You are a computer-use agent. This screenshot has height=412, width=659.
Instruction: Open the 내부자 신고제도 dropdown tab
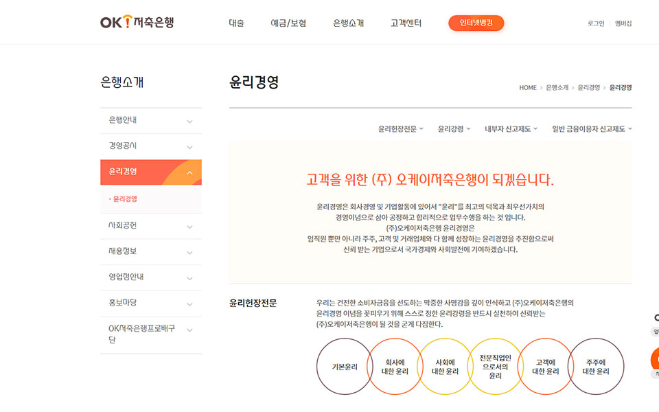(x=511, y=128)
